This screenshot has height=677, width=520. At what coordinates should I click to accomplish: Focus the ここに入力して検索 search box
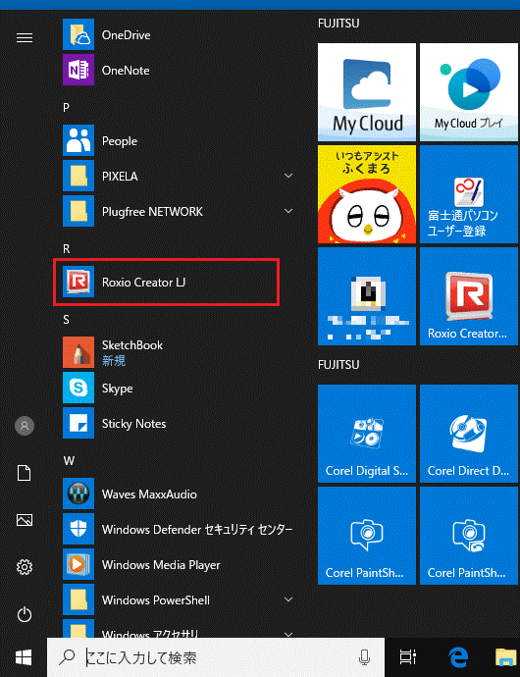[x=216, y=657]
